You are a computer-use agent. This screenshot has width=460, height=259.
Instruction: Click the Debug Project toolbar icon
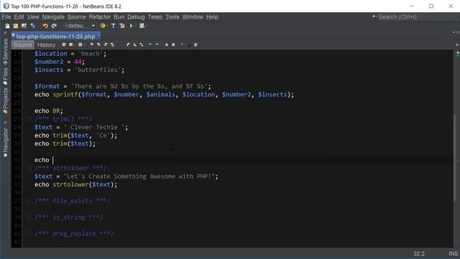point(142,26)
